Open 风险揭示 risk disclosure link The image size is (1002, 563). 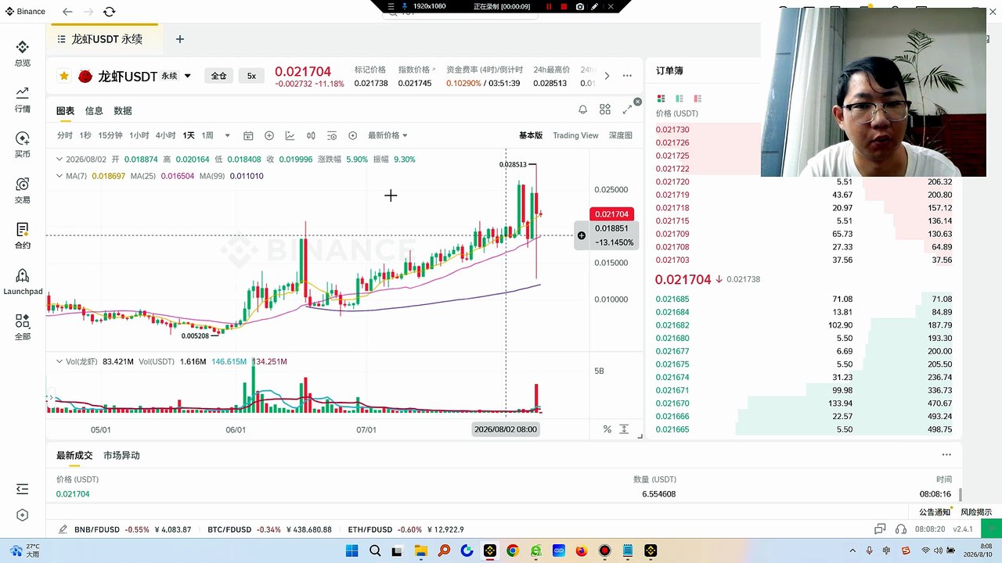tap(976, 512)
